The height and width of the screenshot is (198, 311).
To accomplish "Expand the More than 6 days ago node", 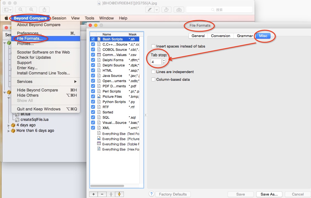I will point(9,131).
